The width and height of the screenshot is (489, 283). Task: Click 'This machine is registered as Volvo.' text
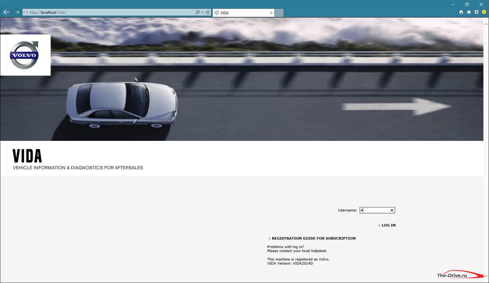(x=298, y=259)
